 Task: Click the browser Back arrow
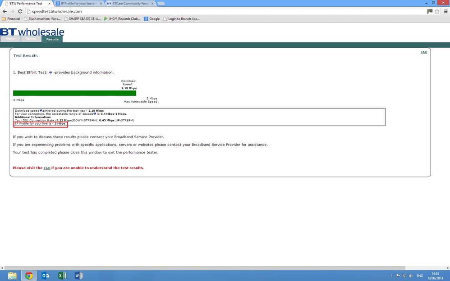pos(5,11)
